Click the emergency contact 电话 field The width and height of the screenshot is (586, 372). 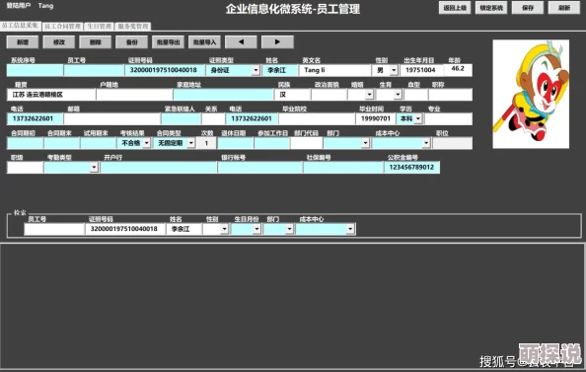252,118
